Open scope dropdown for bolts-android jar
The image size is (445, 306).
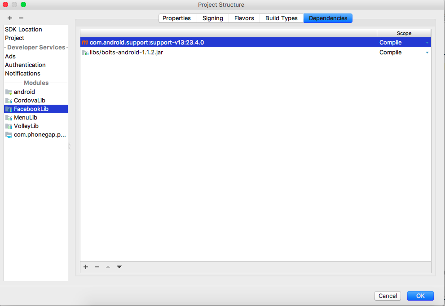pyautogui.click(x=427, y=53)
